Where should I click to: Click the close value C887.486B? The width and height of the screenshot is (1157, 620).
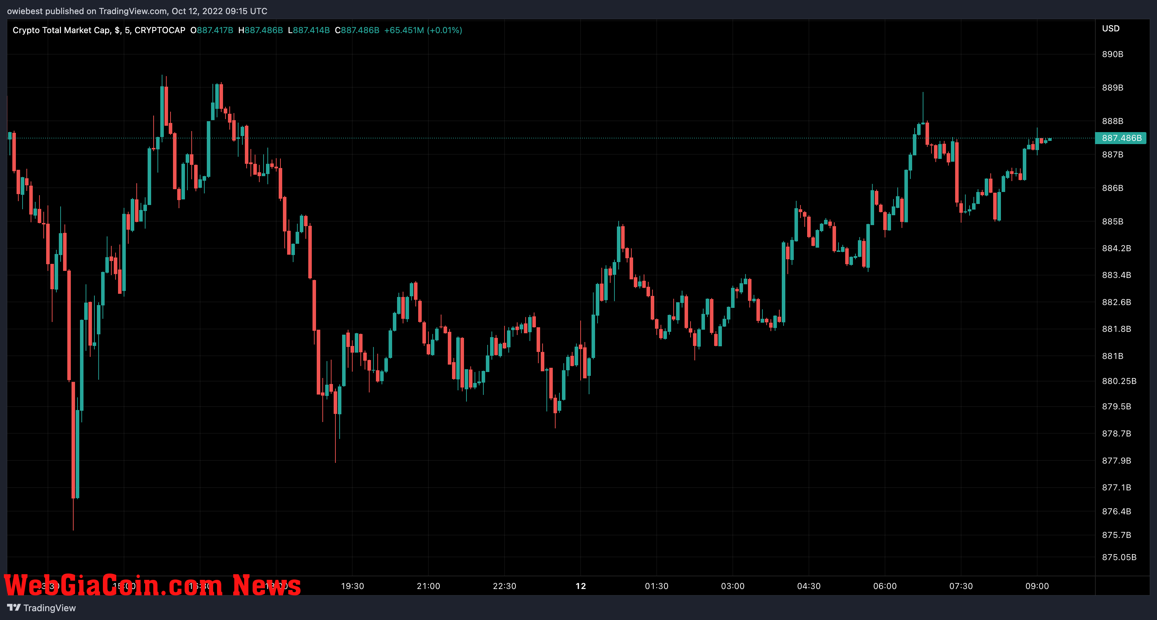[357, 30]
